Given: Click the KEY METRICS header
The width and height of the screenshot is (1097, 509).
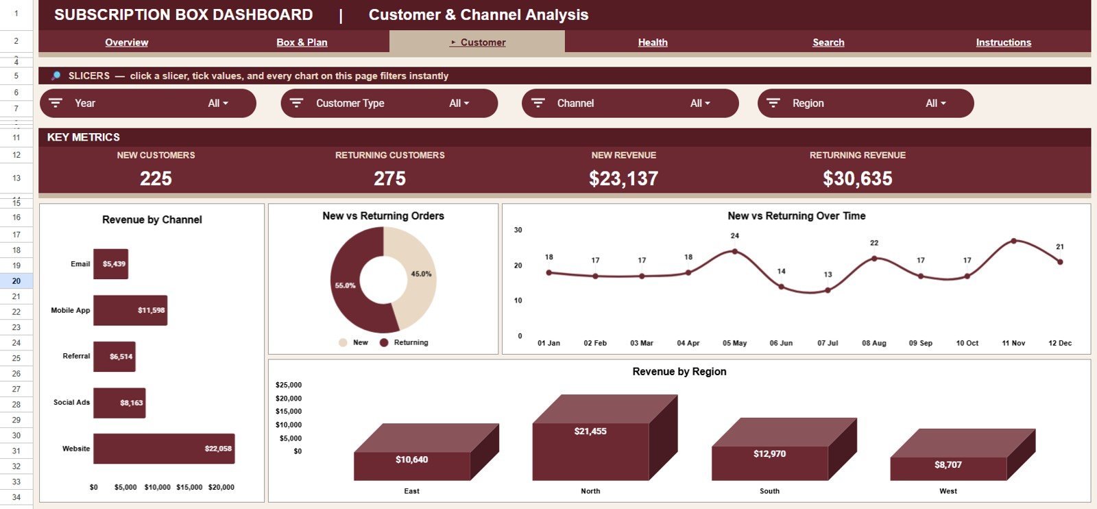Looking at the screenshot, I should coord(84,137).
